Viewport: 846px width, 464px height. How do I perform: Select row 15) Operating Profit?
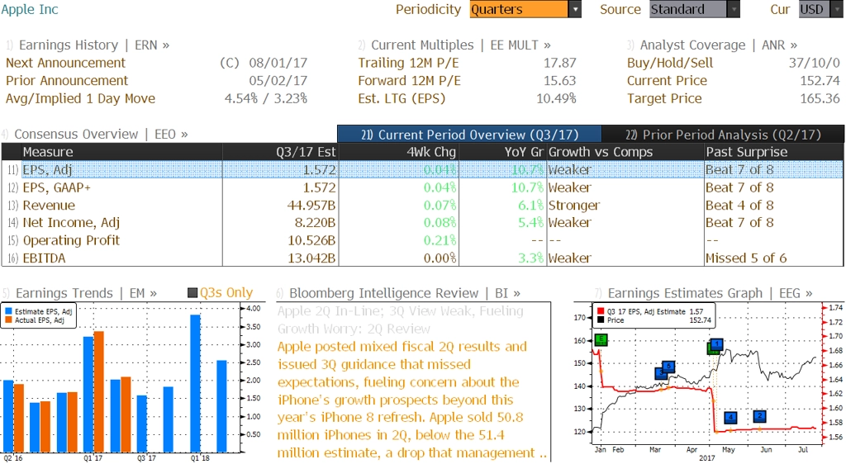tap(422, 240)
